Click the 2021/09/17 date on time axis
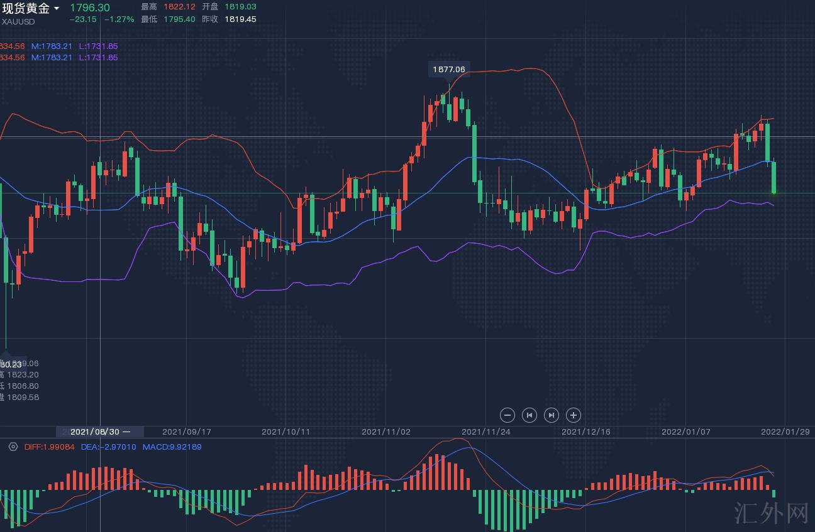815x532 pixels. point(186,432)
